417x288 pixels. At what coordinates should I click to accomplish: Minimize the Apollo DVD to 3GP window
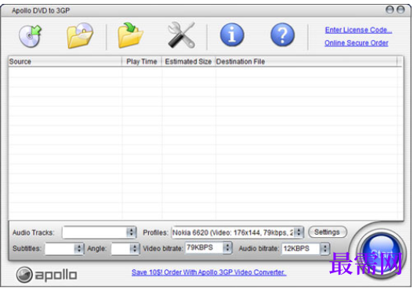point(390,10)
